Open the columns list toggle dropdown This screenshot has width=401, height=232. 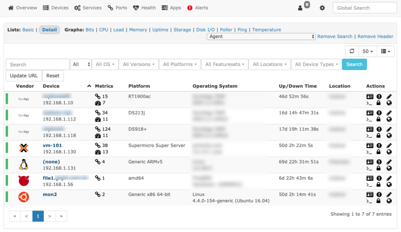click(x=386, y=51)
